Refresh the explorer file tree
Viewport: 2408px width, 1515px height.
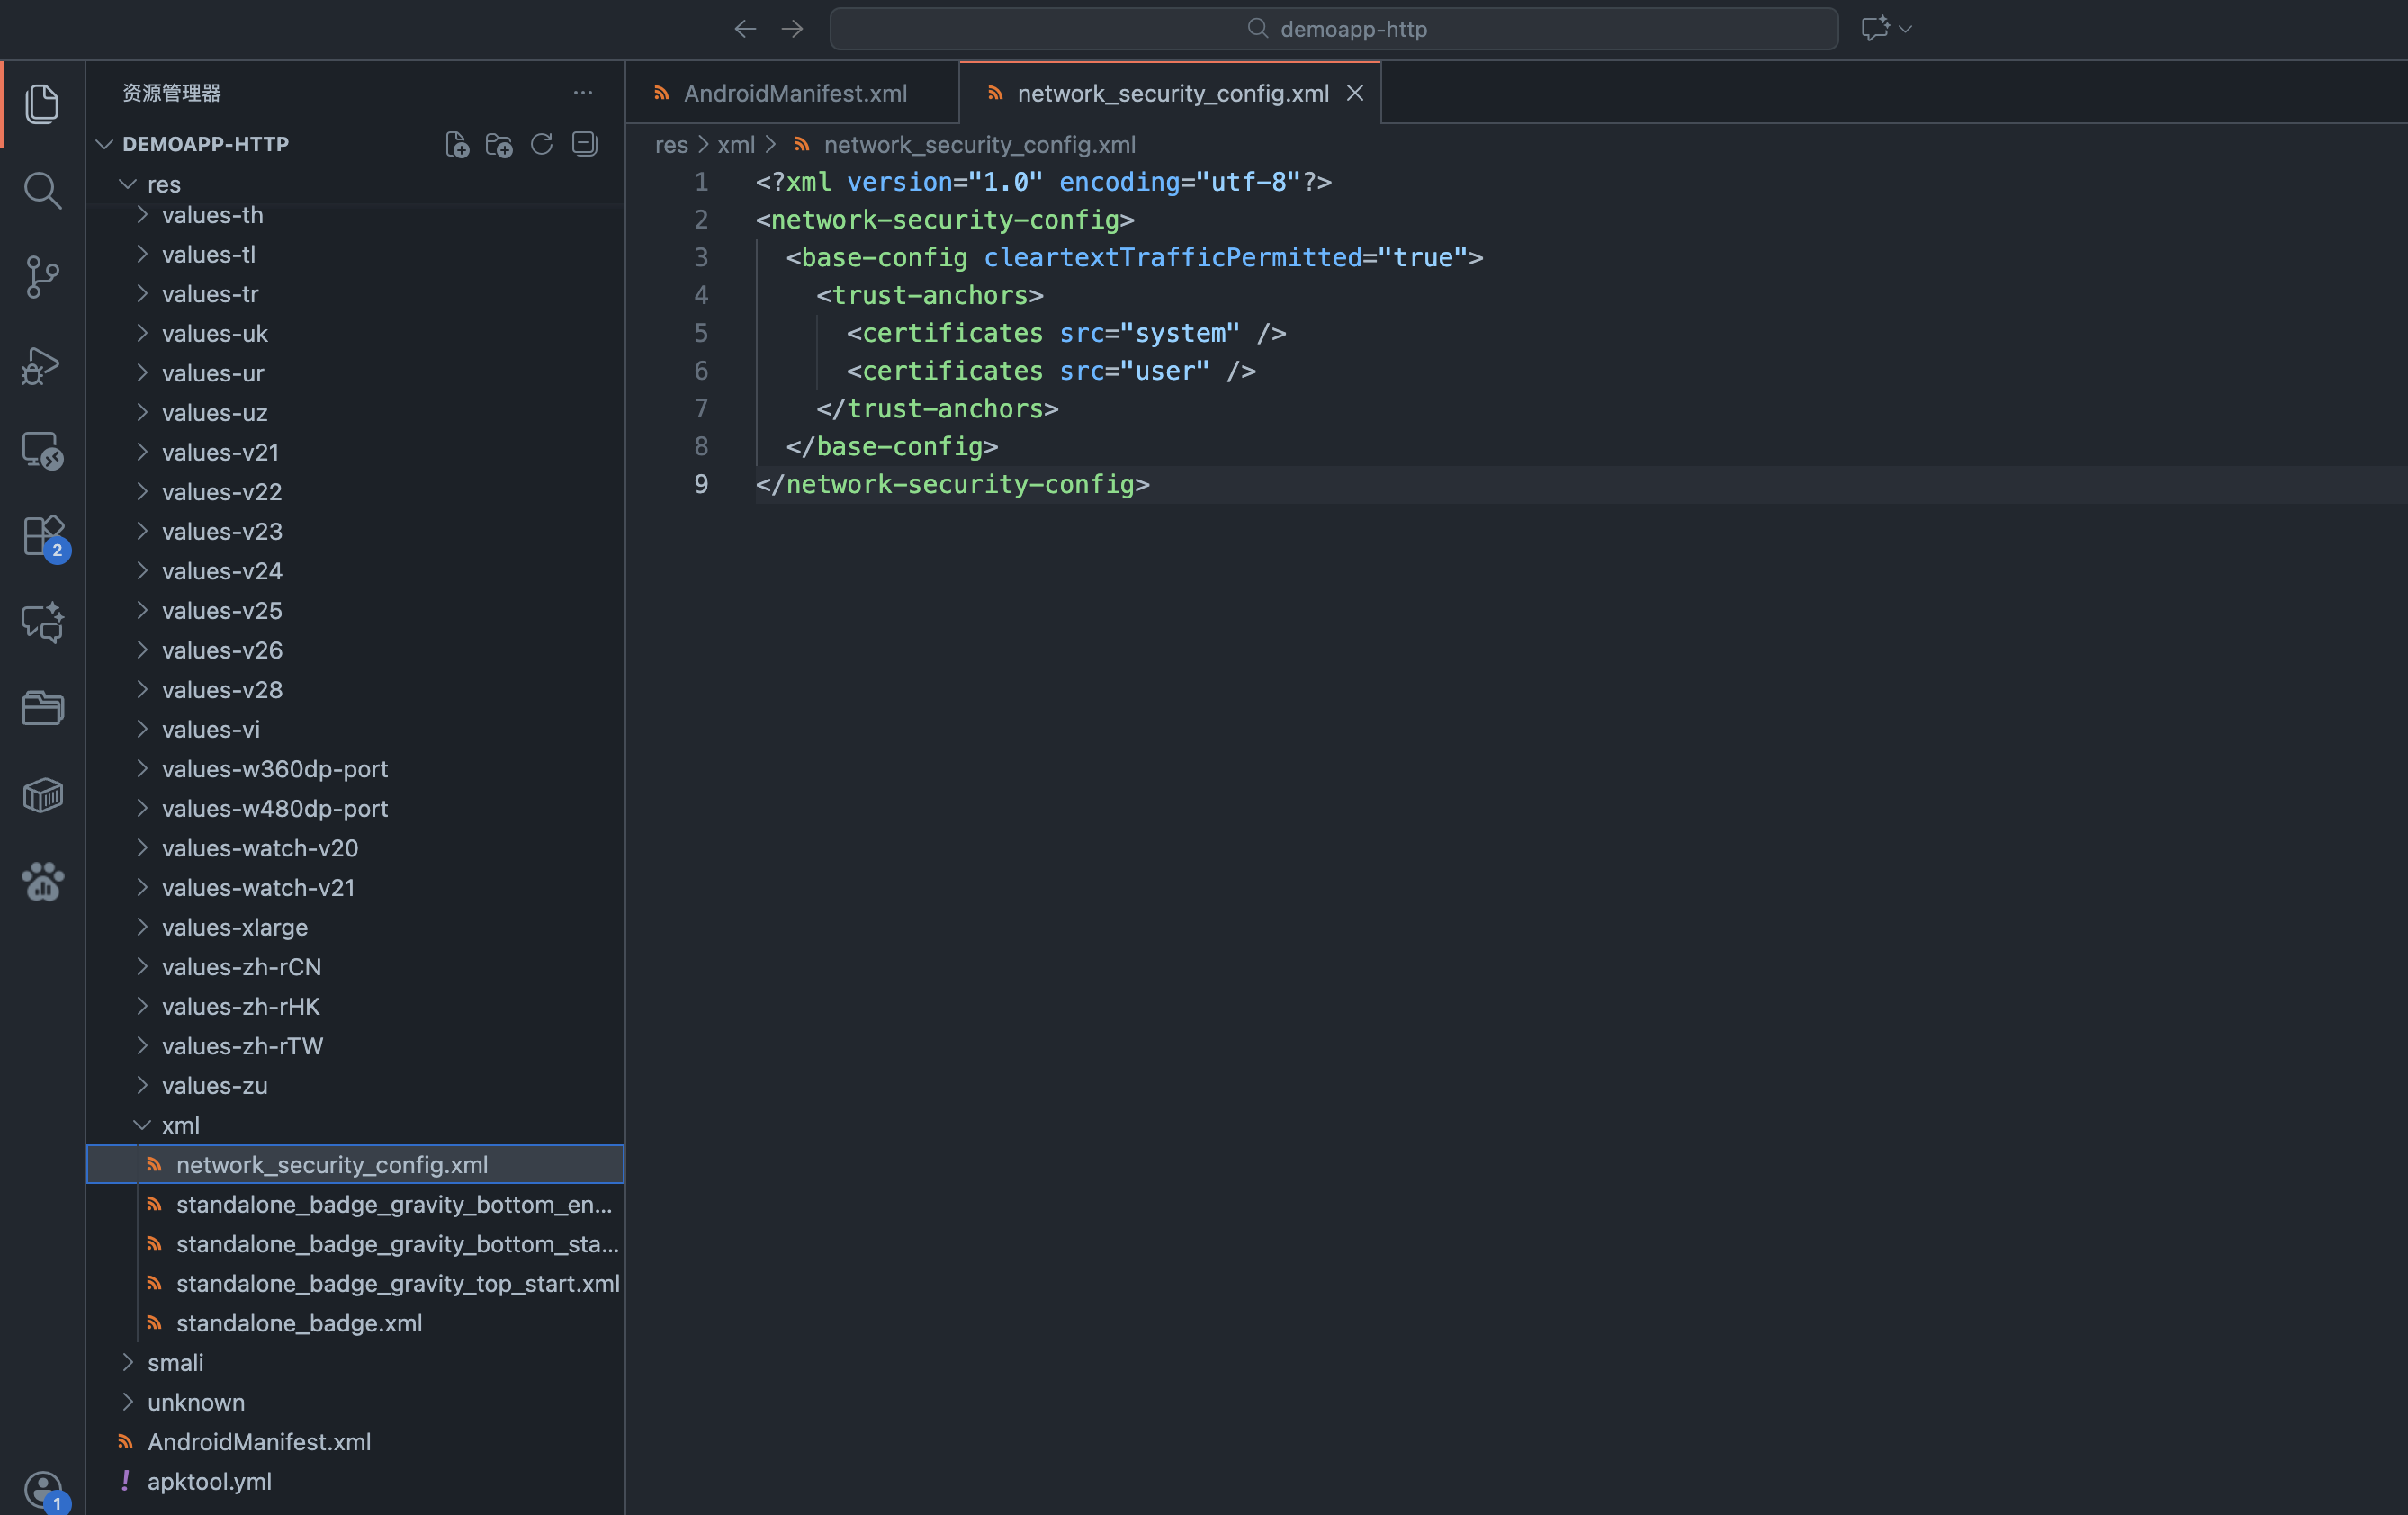[x=542, y=145]
